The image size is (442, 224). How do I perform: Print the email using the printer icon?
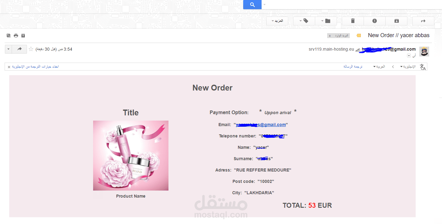pos(16,36)
